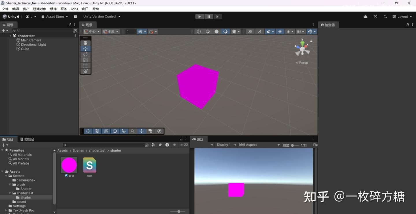416x214 pixels.
Task: Open the Unity cloud services icon
Action: click(365, 16)
